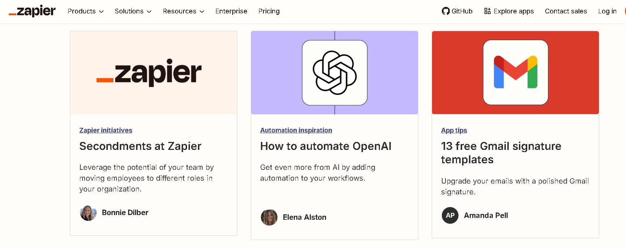Open the App tips category link
Viewport: 626px width, 248px height.
click(x=454, y=130)
